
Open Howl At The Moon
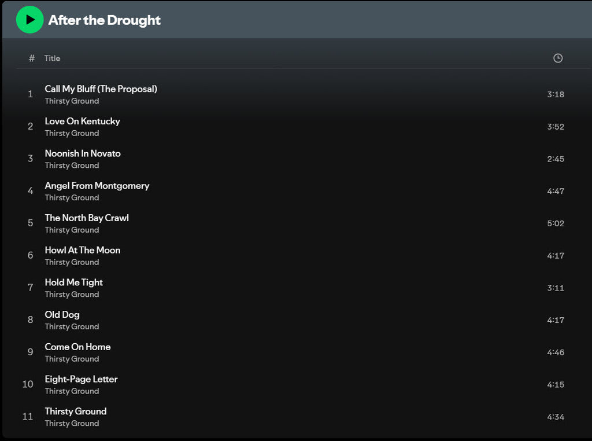pos(83,250)
